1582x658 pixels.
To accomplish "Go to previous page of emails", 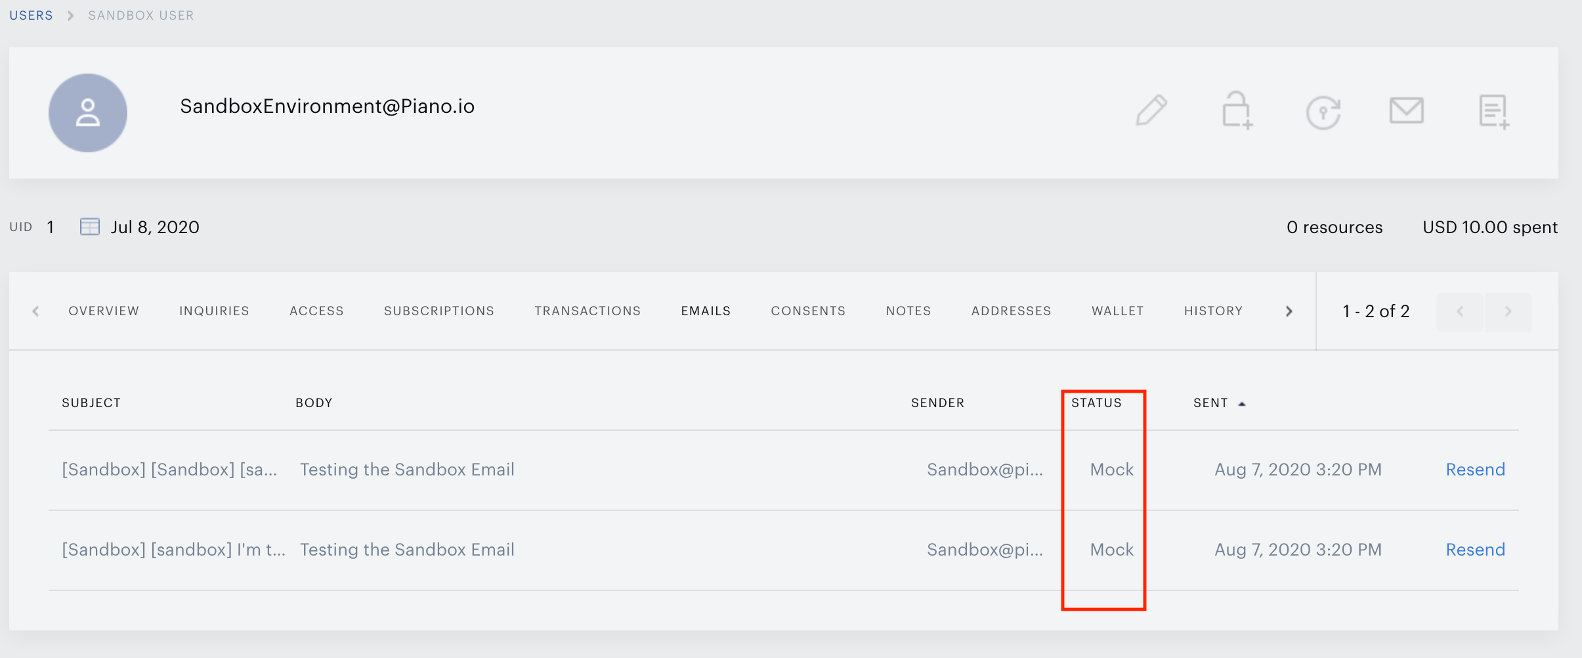I will click(1460, 311).
